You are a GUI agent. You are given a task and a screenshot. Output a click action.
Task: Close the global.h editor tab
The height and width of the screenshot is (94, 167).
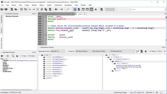click(85, 14)
